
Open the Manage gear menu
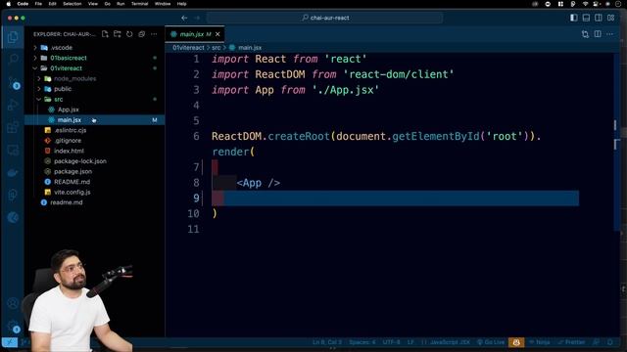click(x=13, y=327)
